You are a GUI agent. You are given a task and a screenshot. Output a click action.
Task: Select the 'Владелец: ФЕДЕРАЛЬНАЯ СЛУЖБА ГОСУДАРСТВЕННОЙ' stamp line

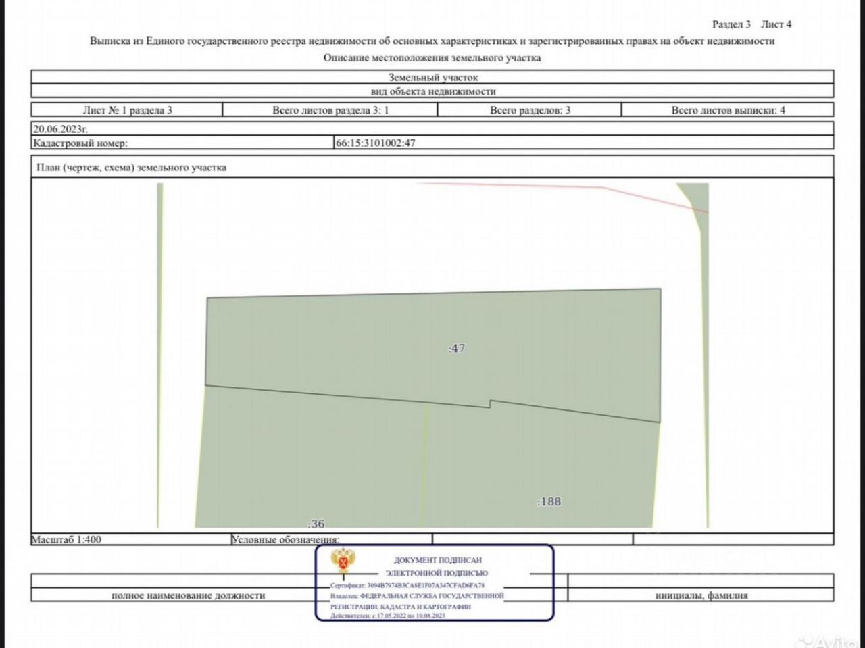point(418,596)
